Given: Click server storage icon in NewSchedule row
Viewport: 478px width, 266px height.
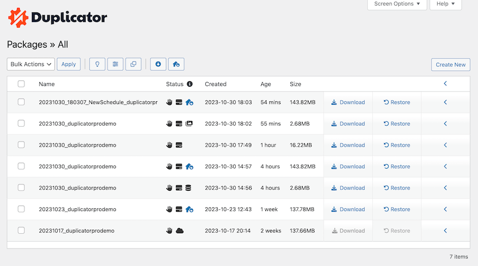Looking at the screenshot, I should click(179, 102).
